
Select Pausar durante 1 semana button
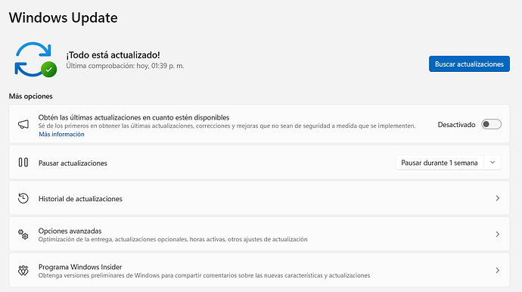440,163
